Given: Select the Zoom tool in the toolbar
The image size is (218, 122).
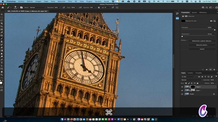Looking at the screenshot, I should 2,75.
